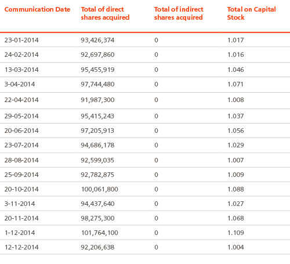Select the 1.071 capital stock value
Viewport: 290px width, 264px height.
pos(235,84)
